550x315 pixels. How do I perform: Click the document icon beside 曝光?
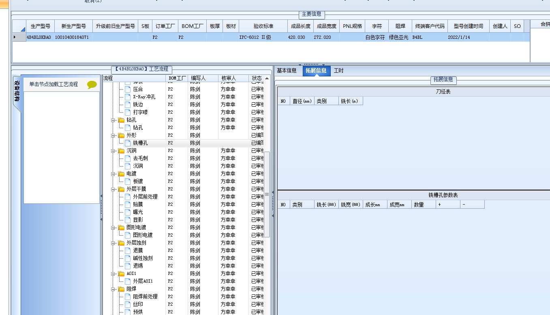[x=128, y=212]
